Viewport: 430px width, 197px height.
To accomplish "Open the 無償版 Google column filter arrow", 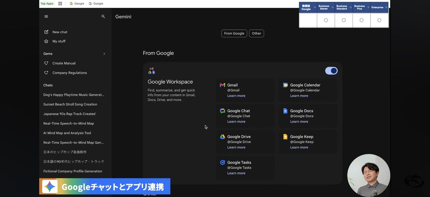I will [x=315, y=7].
